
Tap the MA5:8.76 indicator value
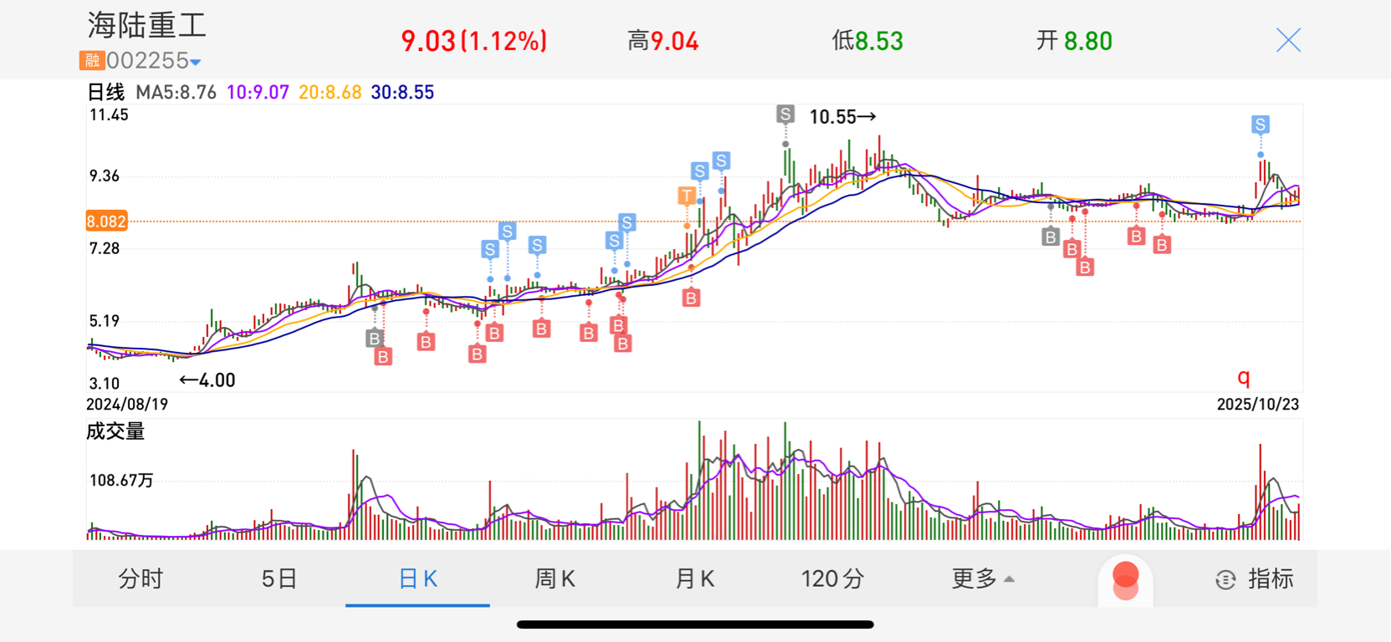[176, 92]
